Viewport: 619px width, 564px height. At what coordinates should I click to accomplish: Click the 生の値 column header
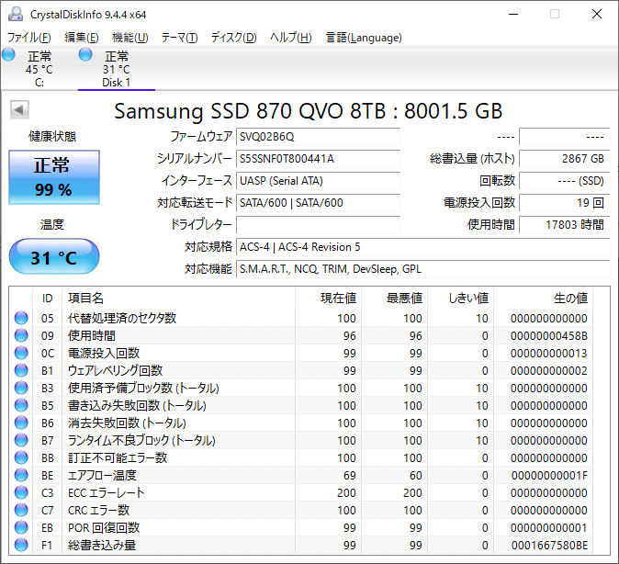[x=569, y=298]
